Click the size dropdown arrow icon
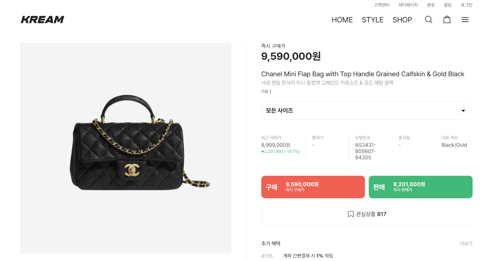 [463, 111]
